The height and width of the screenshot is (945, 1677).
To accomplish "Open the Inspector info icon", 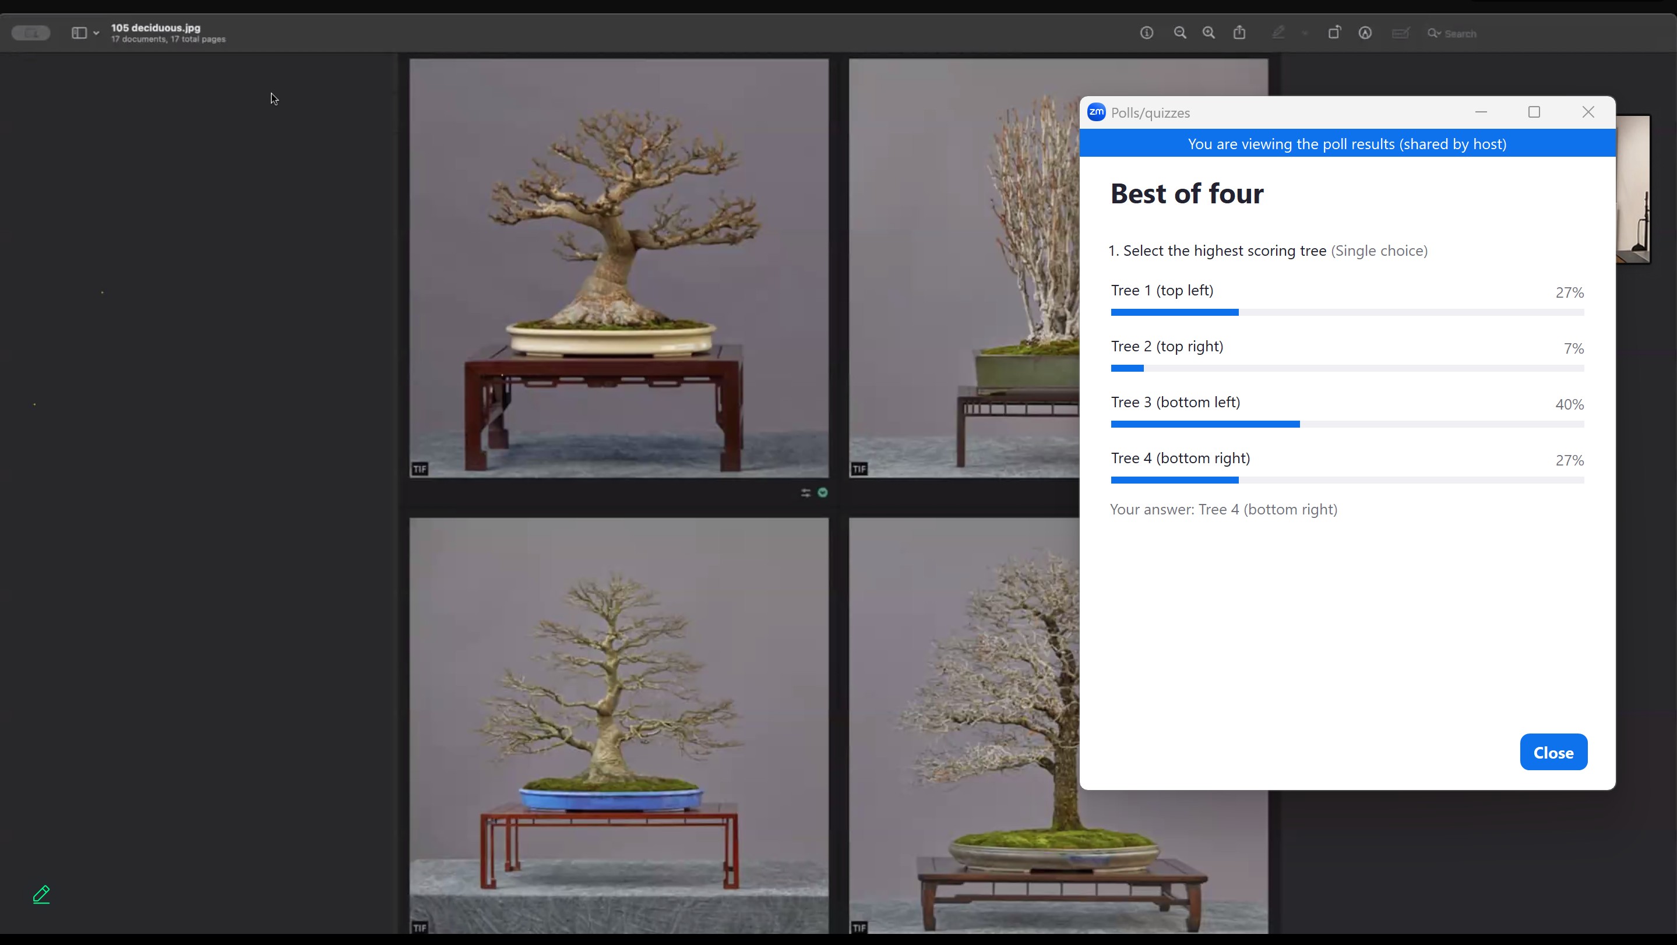I will pyautogui.click(x=1146, y=33).
